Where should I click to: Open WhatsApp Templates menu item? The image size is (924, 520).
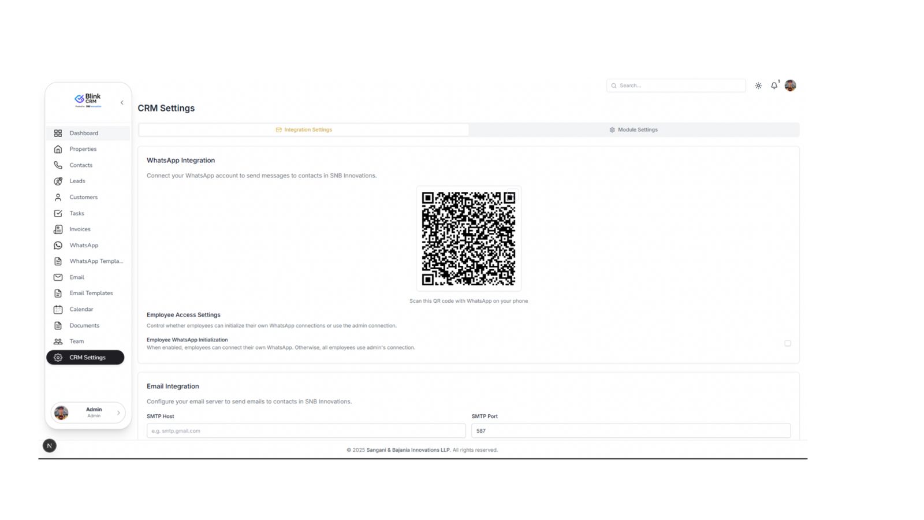[x=88, y=261]
